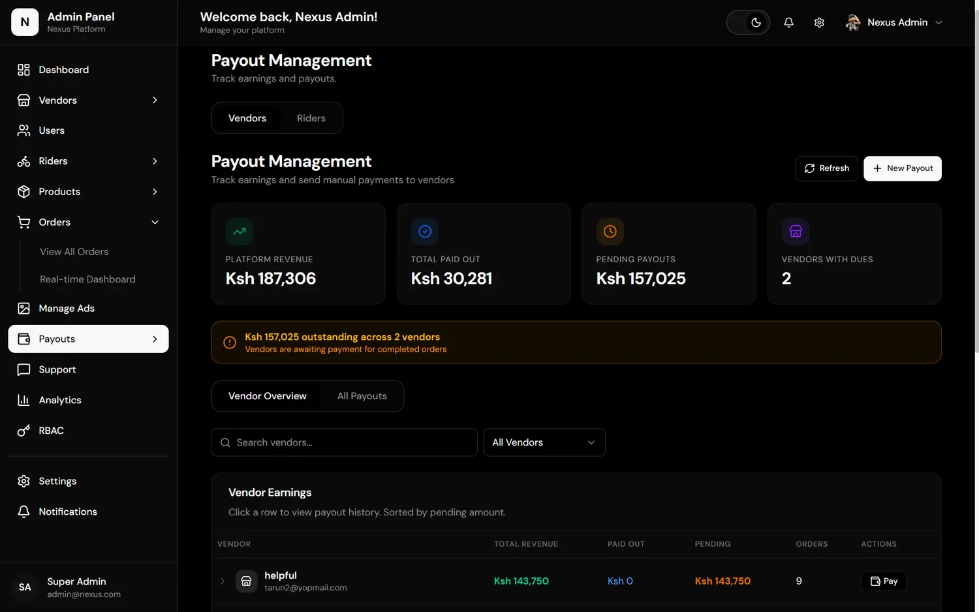The height and width of the screenshot is (612, 979).
Task: Open notifications bell in top bar
Action: [788, 22]
